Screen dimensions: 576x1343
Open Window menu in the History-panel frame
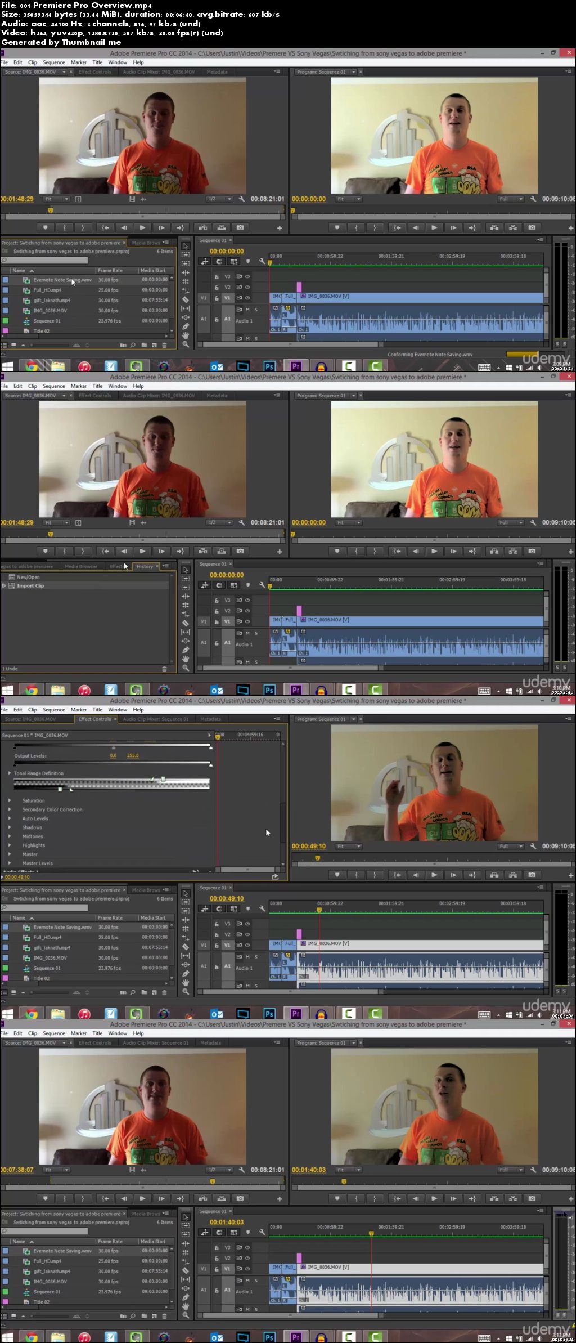click(x=118, y=386)
